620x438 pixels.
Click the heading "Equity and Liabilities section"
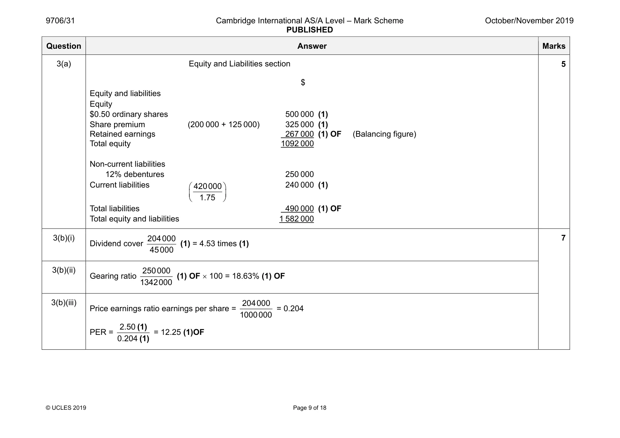point(240,64)
